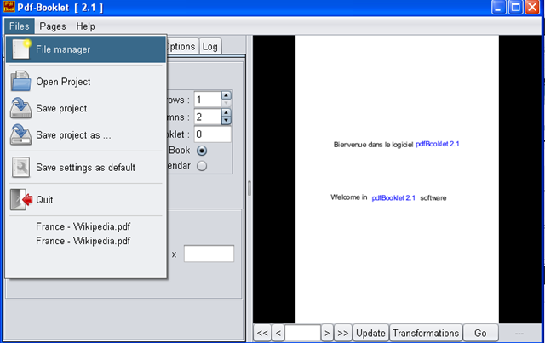Open the Help menu

click(85, 26)
